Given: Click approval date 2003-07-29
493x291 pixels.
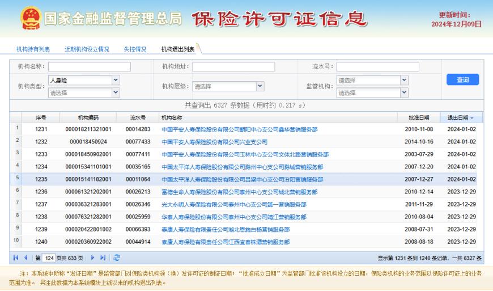Looking at the screenshot, I should point(419,154).
